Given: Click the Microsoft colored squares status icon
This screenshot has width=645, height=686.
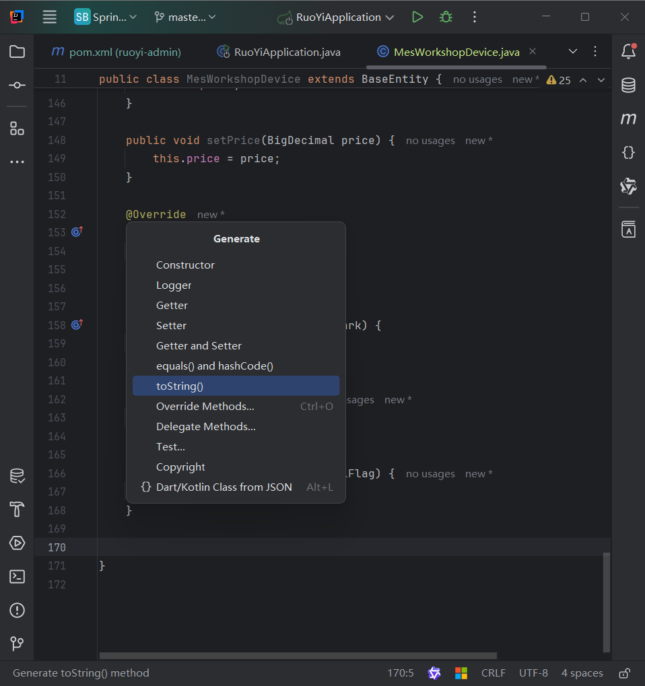Looking at the screenshot, I should tap(461, 673).
